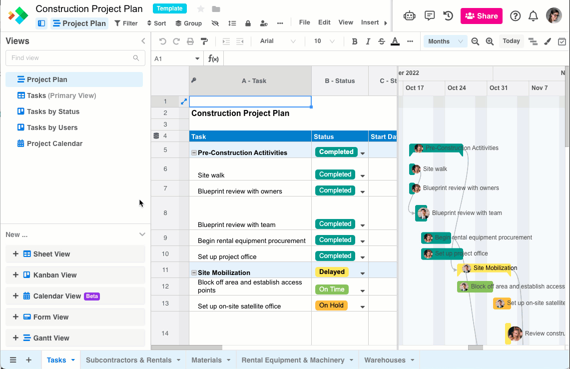Toggle strikethrough formatting

pos(381,41)
